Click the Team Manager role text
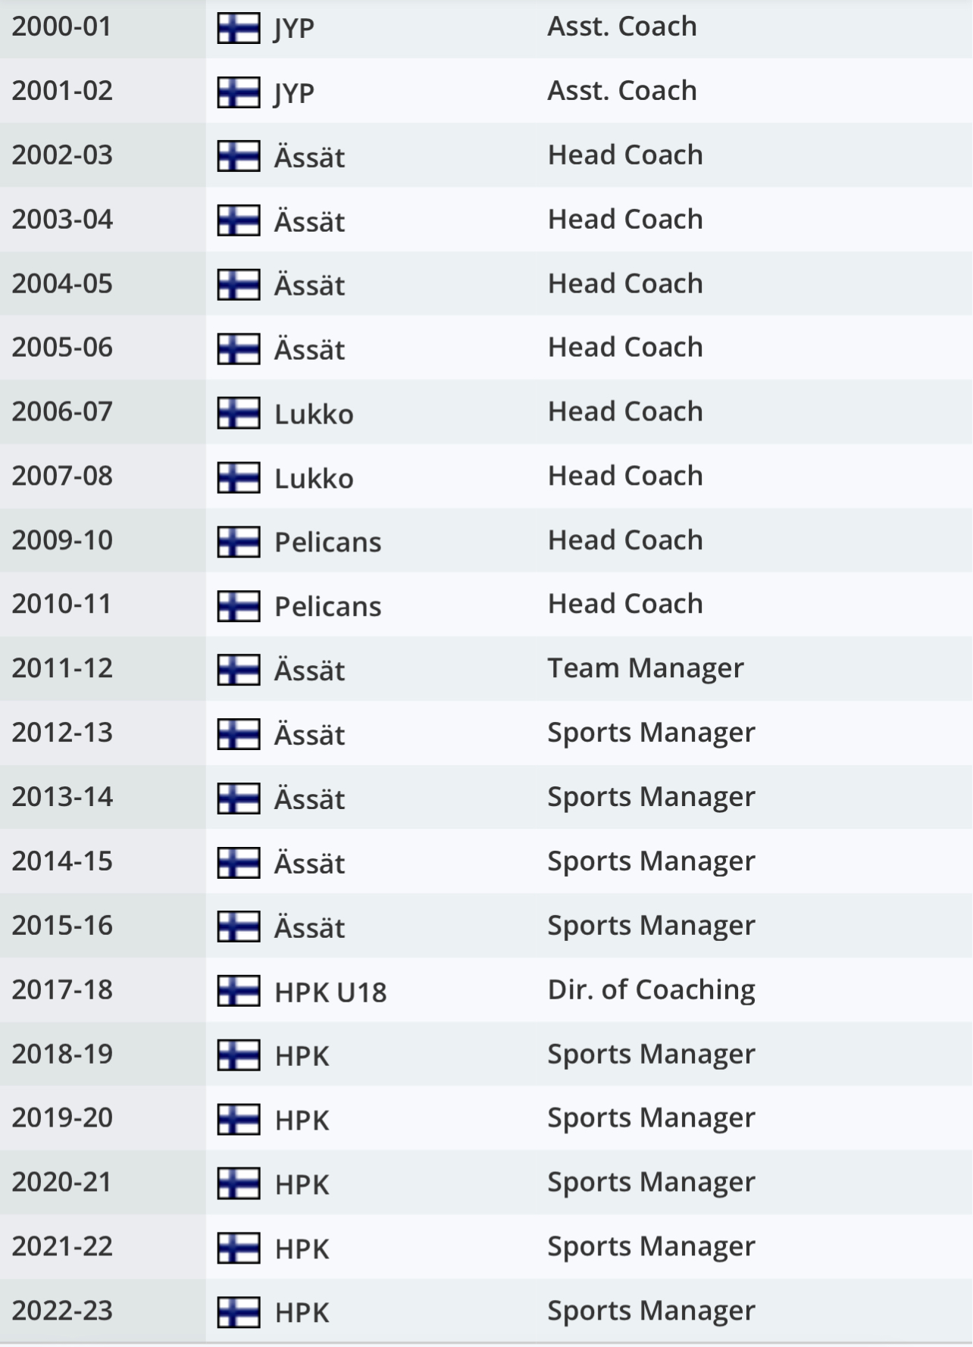The image size is (973, 1347). [x=646, y=668]
